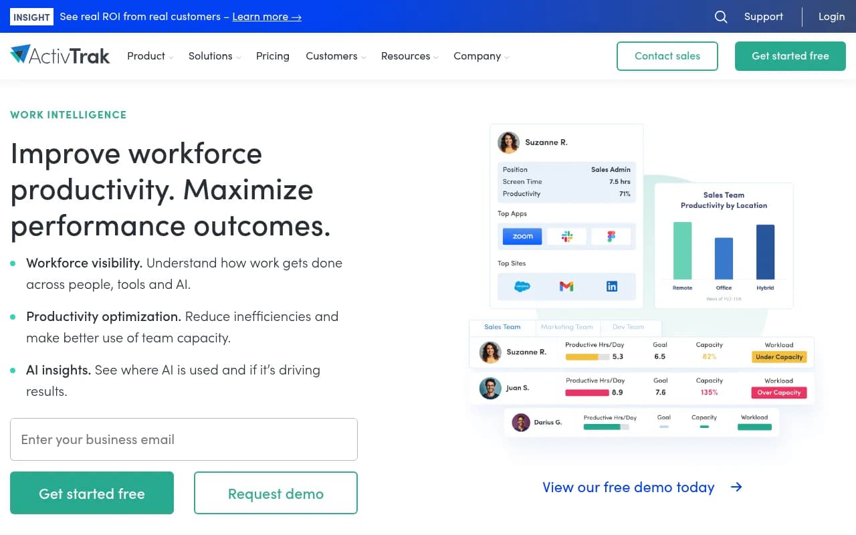The width and height of the screenshot is (856, 535).
Task: Open the Company dropdown menu
Action: click(x=481, y=56)
